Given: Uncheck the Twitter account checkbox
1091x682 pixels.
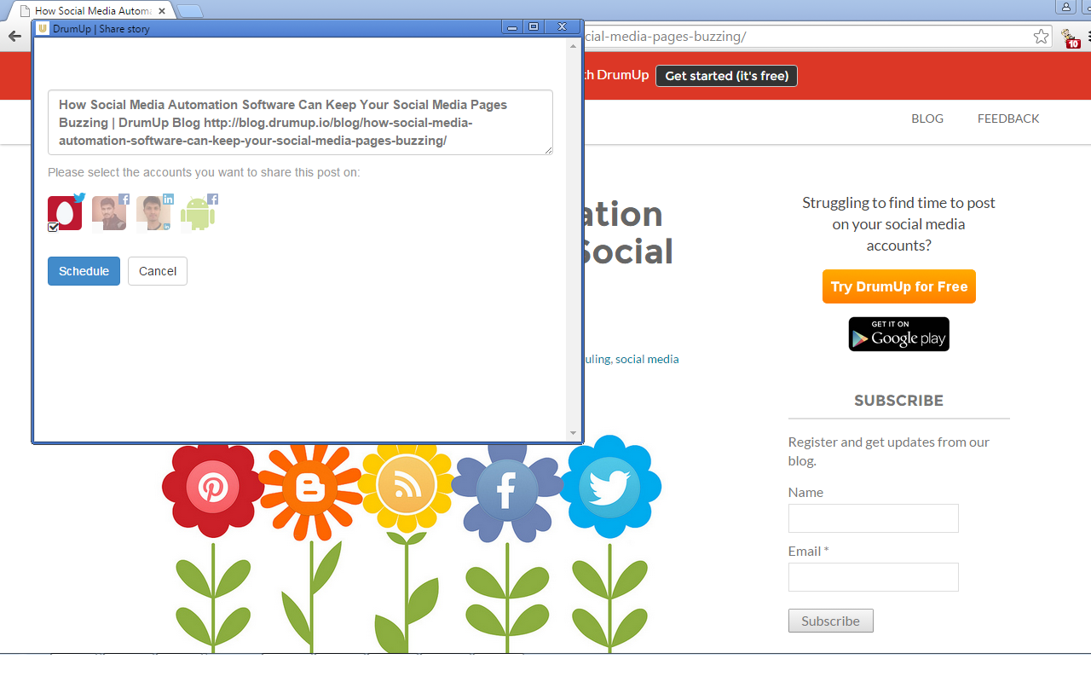Looking at the screenshot, I should tap(53, 227).
